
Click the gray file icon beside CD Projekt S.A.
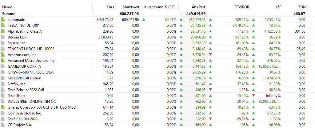2,125
